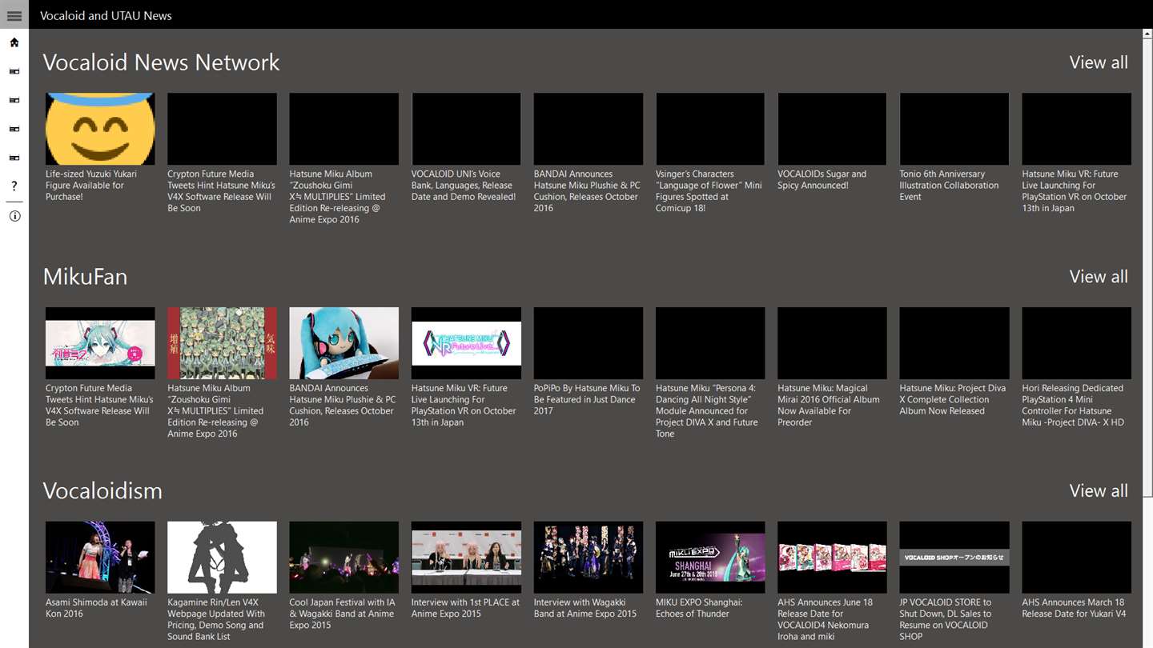1153x648 pixels.
Task: Open the JP VOCALOID STORE shutdown thumbnail
Action: coord(954,558)
